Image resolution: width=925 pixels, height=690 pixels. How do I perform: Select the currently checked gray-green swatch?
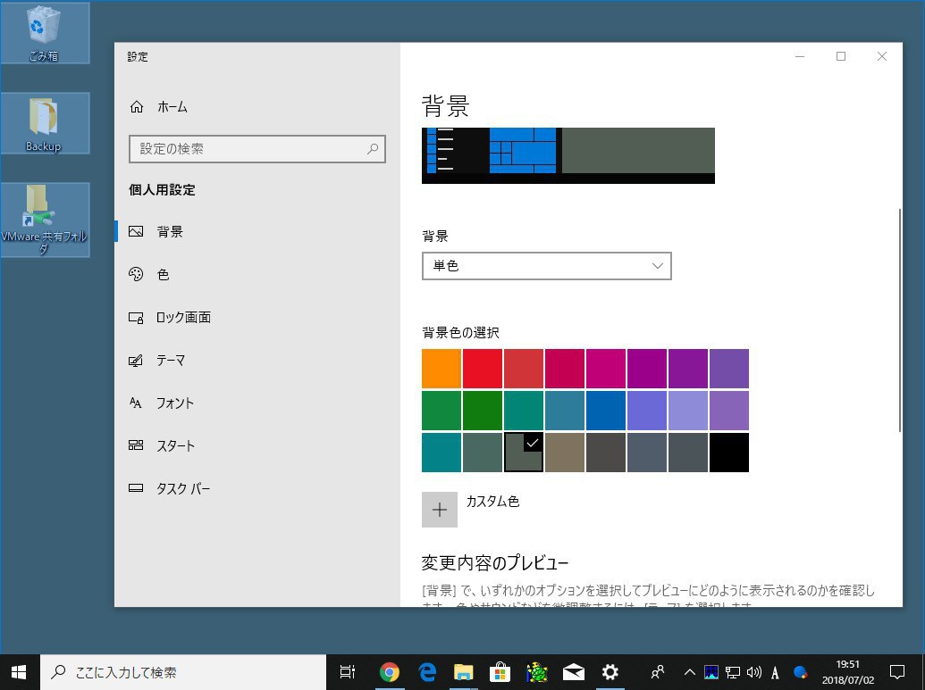click(x=524, y=453)
